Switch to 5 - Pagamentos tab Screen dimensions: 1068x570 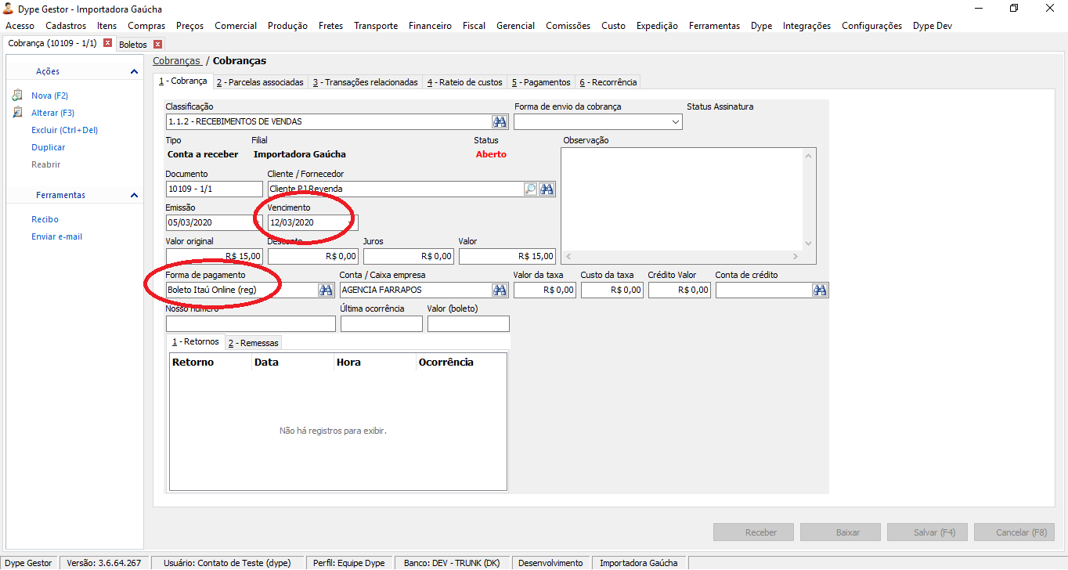541,82
